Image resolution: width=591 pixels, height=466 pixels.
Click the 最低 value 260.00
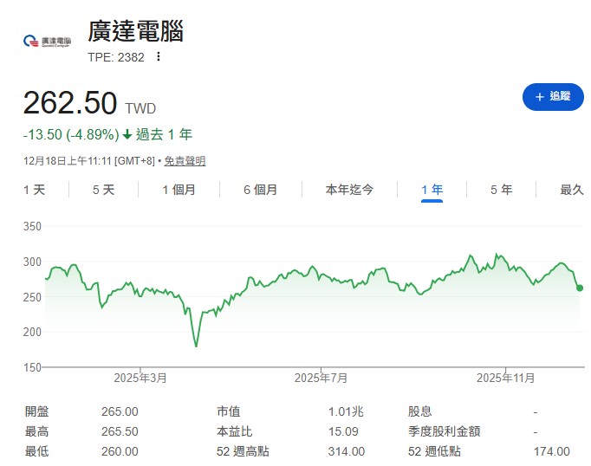coord(120,451)
